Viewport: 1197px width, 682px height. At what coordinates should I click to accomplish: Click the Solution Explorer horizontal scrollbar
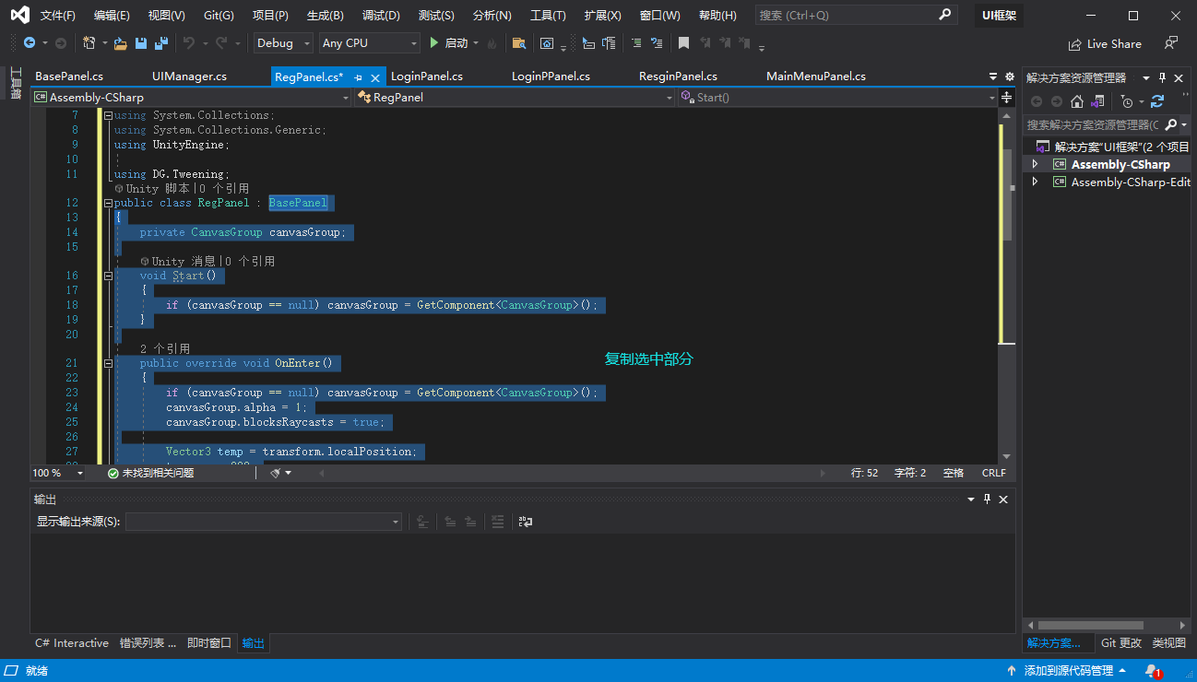(x=1092, y=625)
